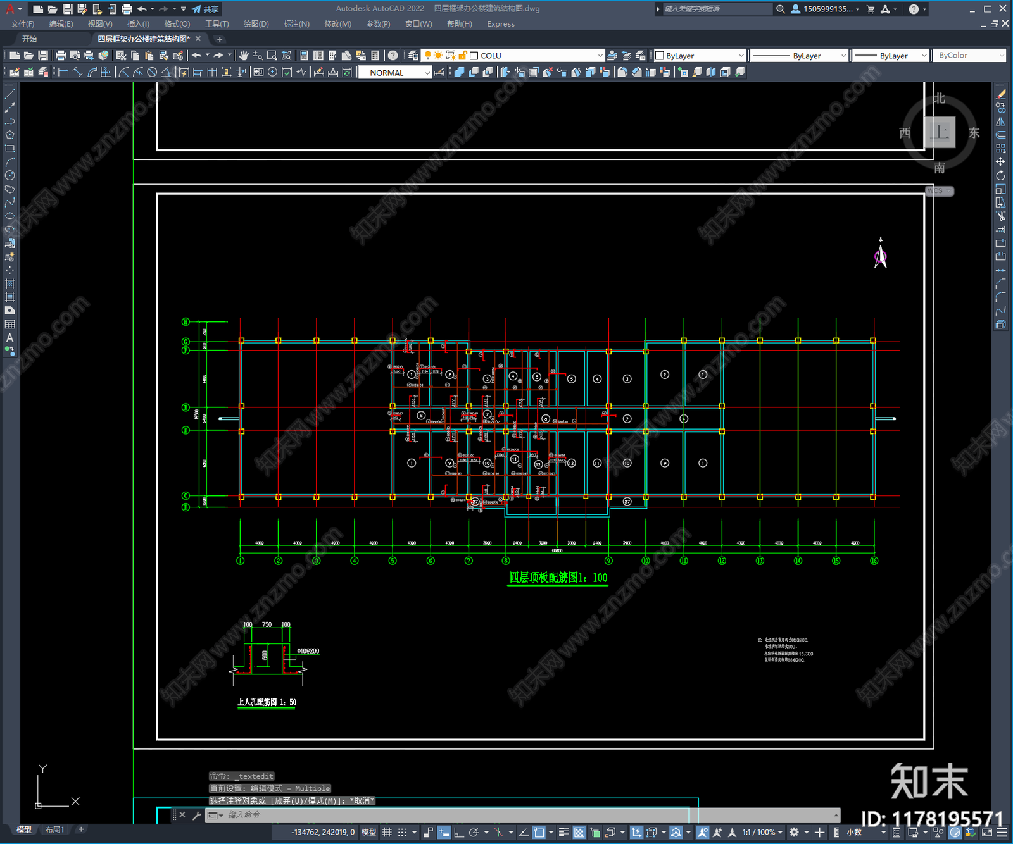Image resolution: width=1013 pixels, height=844 pixels.
Task: Click the Linear dimension tool icon
Action: 63,72
